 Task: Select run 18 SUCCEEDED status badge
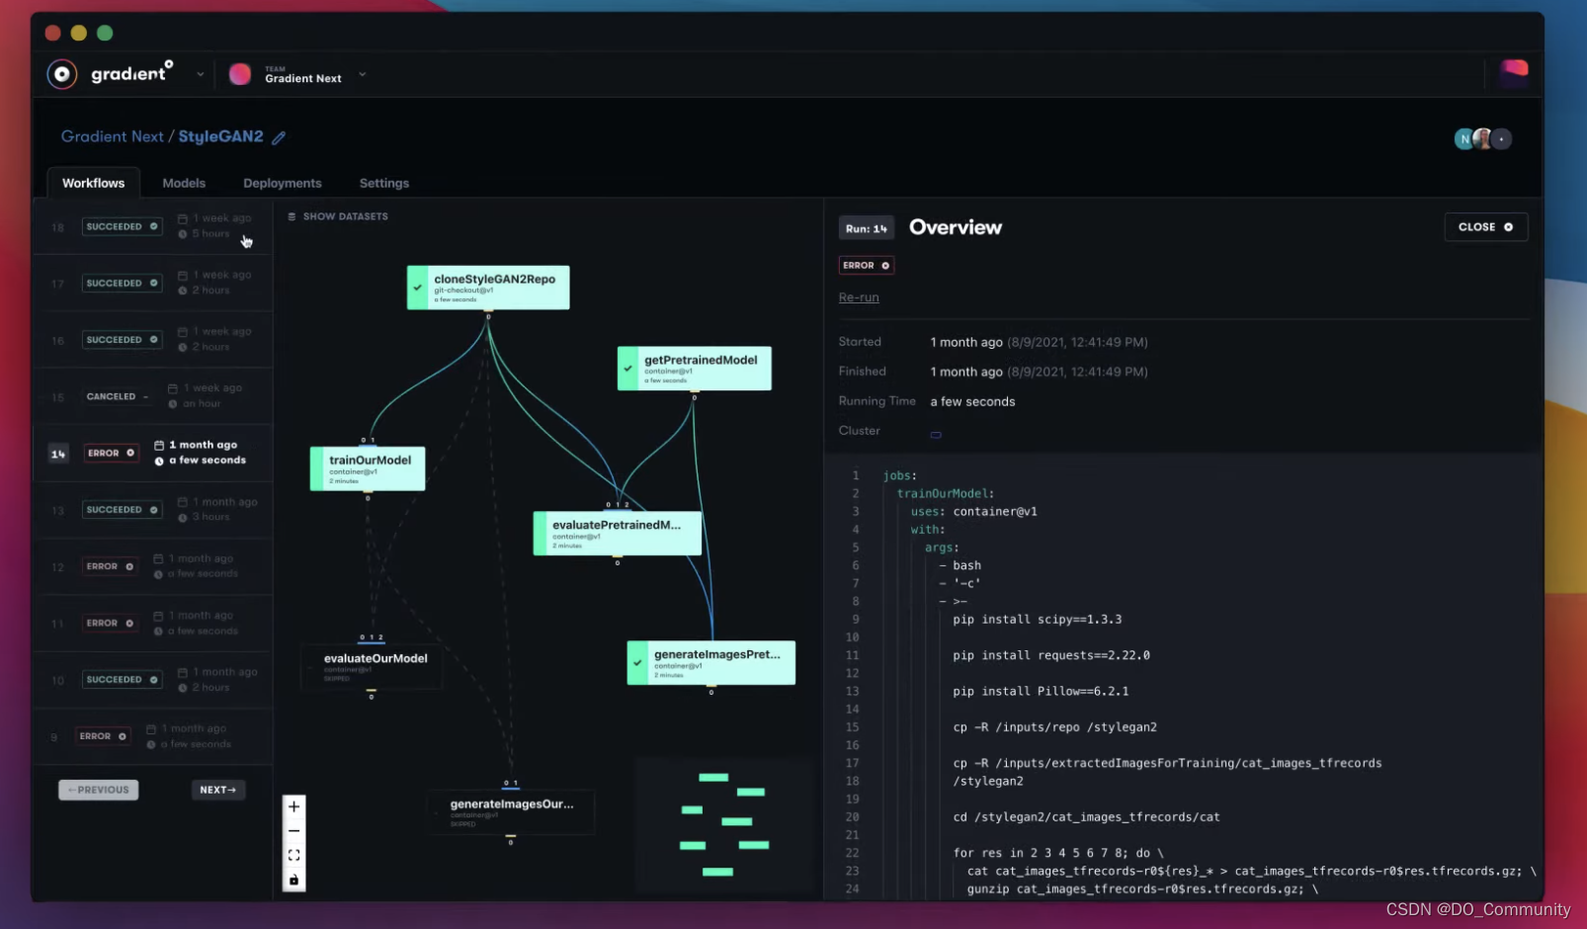pos(122,226)
